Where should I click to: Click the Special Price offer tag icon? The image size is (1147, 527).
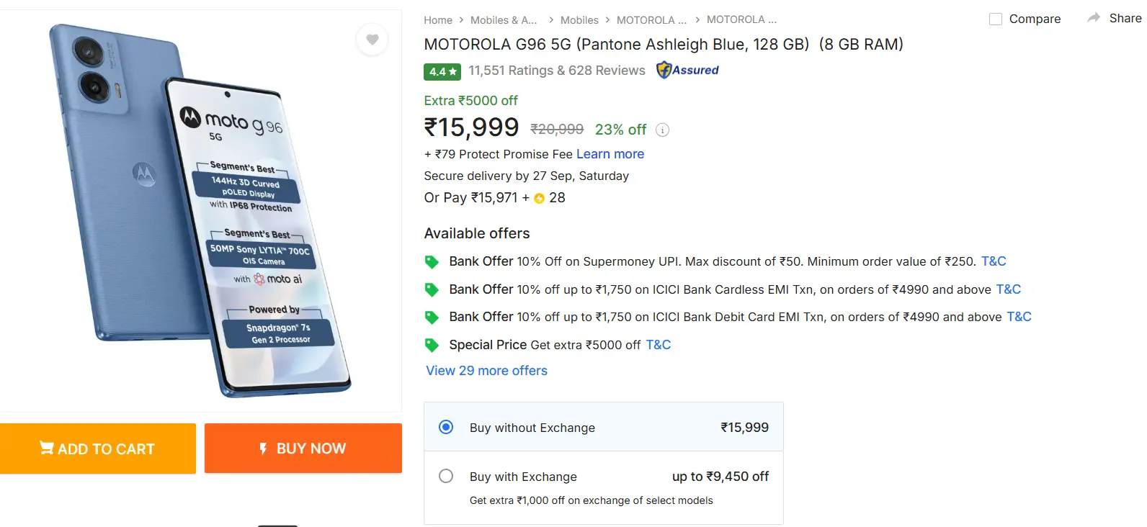coord(432,344)
